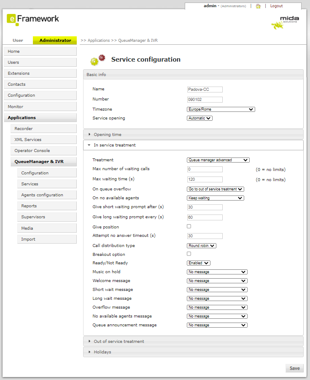Open the On queue overflow dropdown

pos(216,189)
